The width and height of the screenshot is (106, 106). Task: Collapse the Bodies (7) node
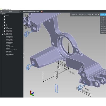(3, 15)
